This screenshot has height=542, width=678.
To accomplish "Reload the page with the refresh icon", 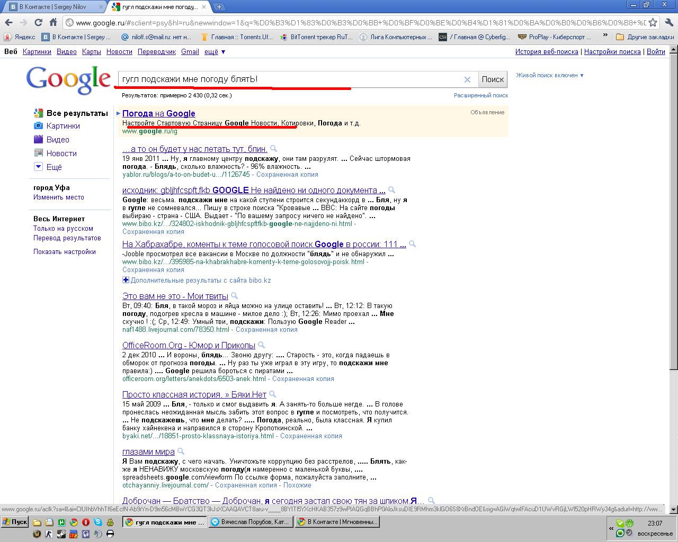I will pyautogui.click(x=38, y=22).
